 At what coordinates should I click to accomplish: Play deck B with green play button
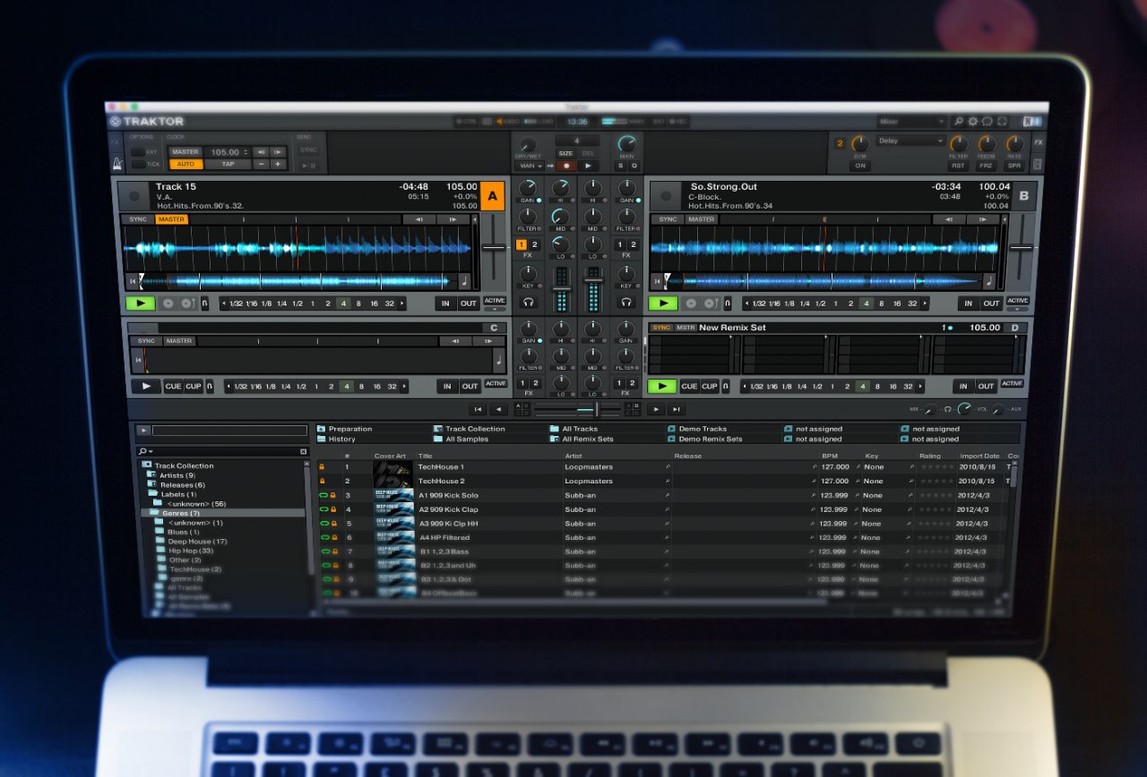(x=663, y=303)
